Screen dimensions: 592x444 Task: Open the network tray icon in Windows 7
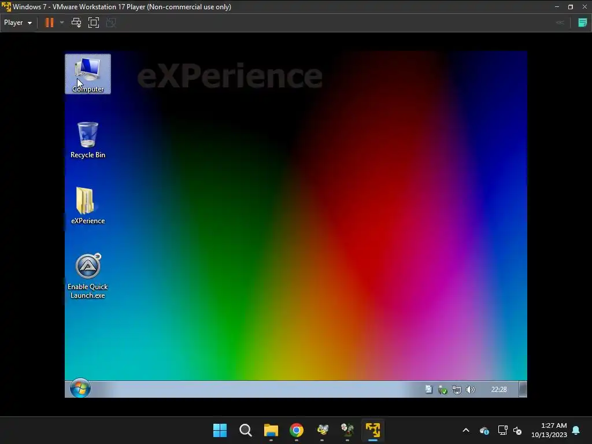pos(457,390)
